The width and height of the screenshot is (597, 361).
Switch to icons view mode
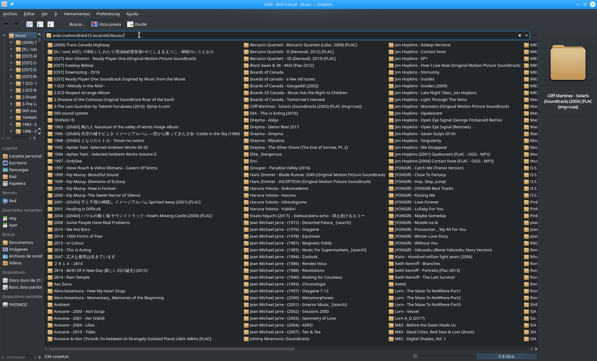tap(29, 24)
